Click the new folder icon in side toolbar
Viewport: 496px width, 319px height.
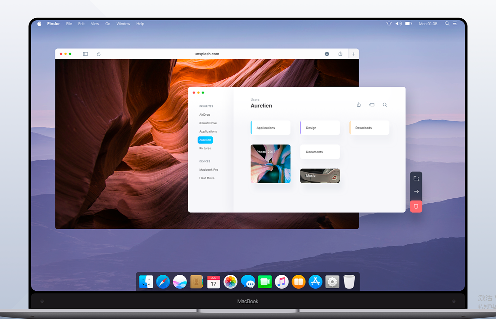pos(416,178)
